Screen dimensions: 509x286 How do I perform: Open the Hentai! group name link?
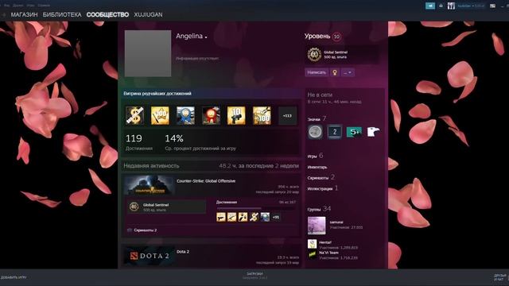(x=325, y=242)
